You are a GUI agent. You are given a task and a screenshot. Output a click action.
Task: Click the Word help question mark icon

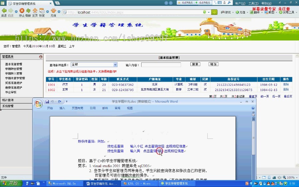point(253,108)
